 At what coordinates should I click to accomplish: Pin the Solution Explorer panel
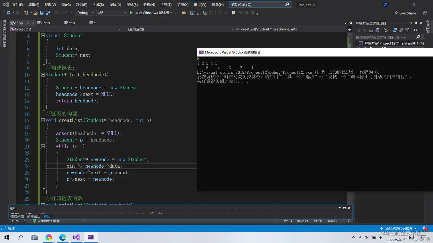pos(416,23)
